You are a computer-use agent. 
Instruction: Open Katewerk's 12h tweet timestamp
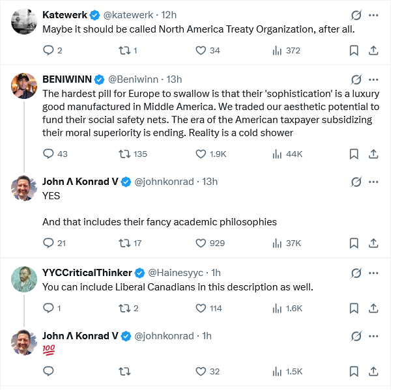click(169, 14)
